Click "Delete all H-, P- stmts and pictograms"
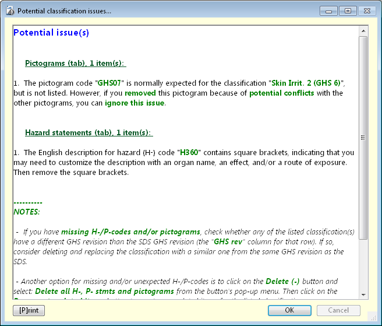This screenshot has height=326, width=382. point(104,292)
